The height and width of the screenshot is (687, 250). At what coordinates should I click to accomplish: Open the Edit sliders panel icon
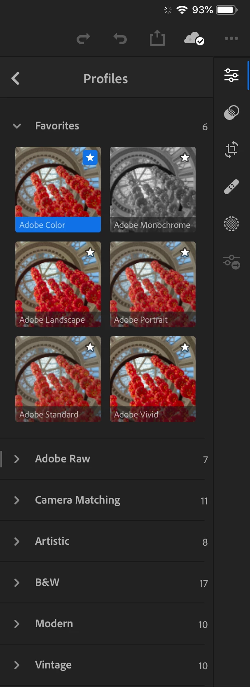[231, 75]
